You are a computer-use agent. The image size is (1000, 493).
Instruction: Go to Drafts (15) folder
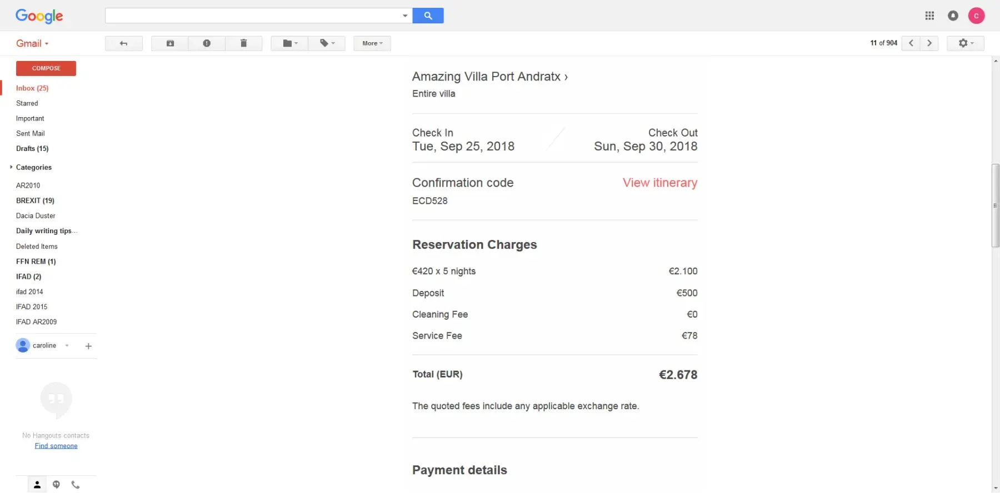pyautogui.click(x=32, y=149)
